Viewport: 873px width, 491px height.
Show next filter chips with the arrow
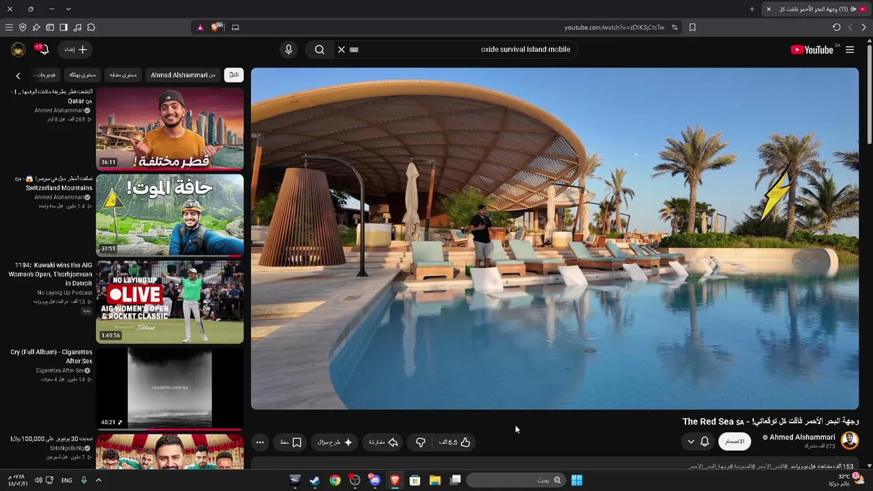click(18, 76)
